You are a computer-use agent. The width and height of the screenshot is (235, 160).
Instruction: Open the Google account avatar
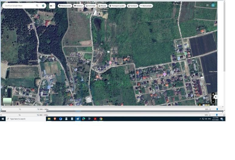213,5
